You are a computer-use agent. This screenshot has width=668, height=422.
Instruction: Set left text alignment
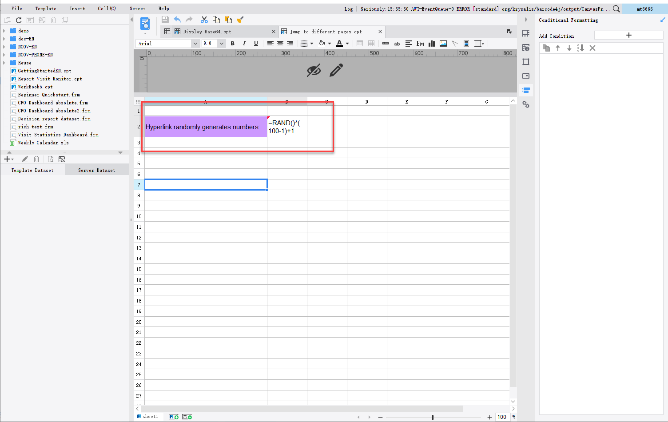pyautogui.click(x=270, y=44)
